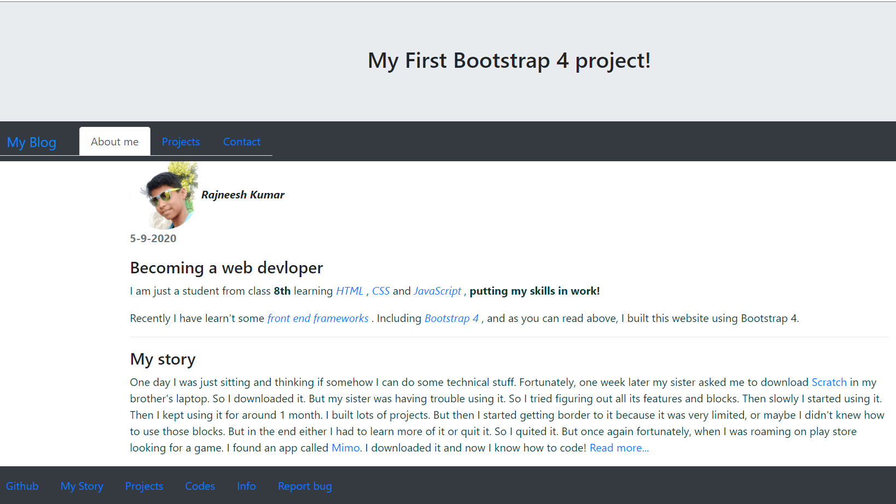Click the bold text putting my skills in work!
Viewport: 896px width, 504px height.
point(535,291)
